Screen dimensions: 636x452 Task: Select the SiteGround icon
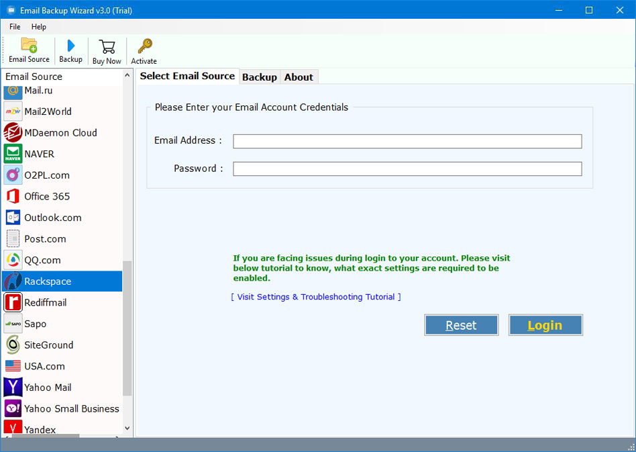coord(13,345)
